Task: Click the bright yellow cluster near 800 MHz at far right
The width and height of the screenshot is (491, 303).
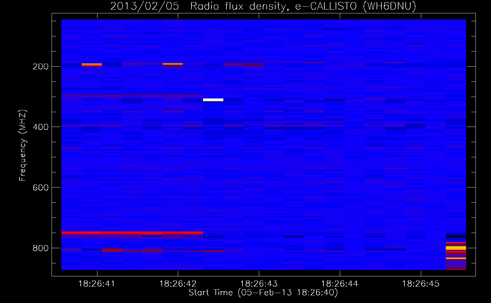Action: pyautogui.click(x=456, y=248)
